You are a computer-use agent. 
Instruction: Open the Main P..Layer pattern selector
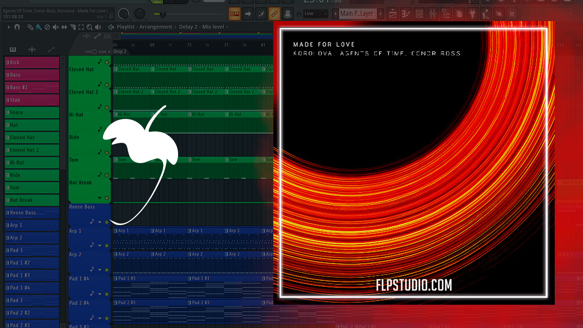pyautogui.click(x=357, y=14)
